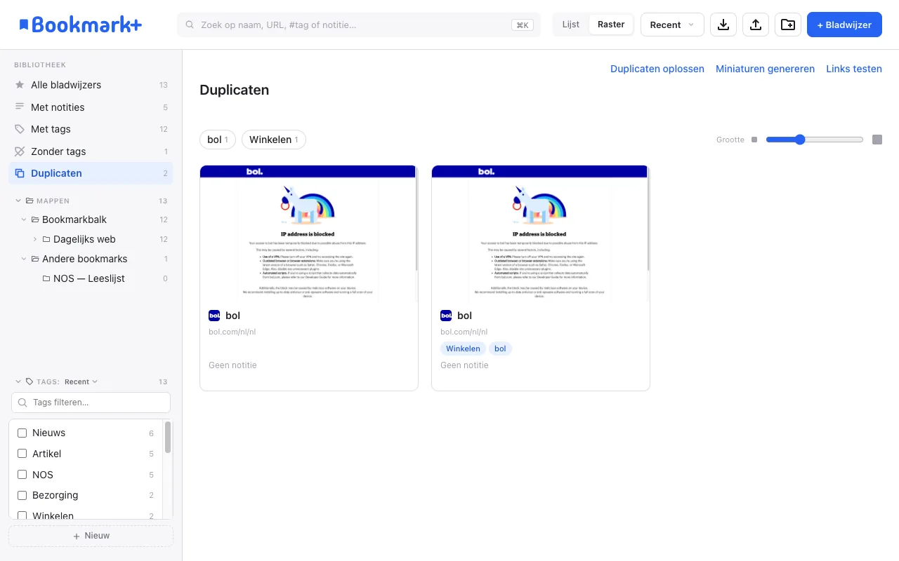Check the Artikel tag checkbox
The width and height of the screenshot is (899, 561).
tap(22, 454)
